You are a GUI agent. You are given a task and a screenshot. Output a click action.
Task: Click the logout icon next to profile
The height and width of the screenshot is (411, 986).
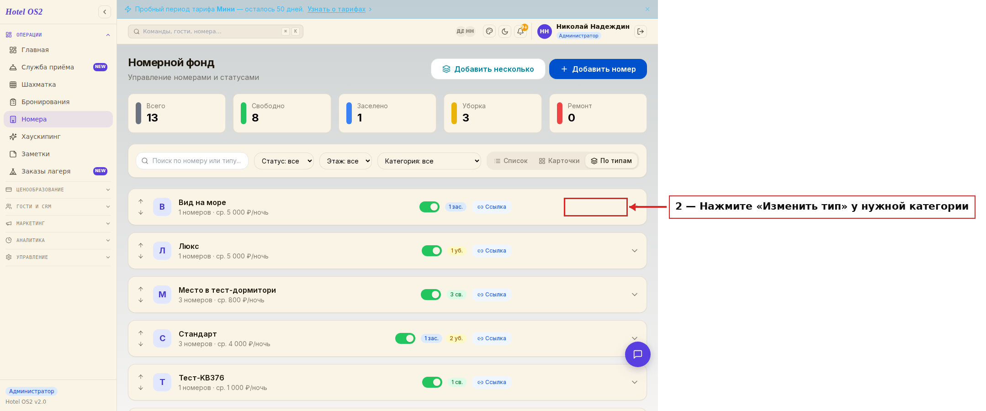pyautogui.click(x=641, y=32)
